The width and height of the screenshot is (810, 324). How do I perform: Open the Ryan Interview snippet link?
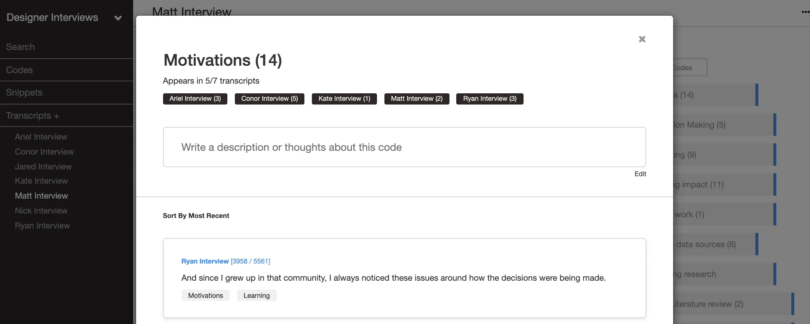point(205,261)
